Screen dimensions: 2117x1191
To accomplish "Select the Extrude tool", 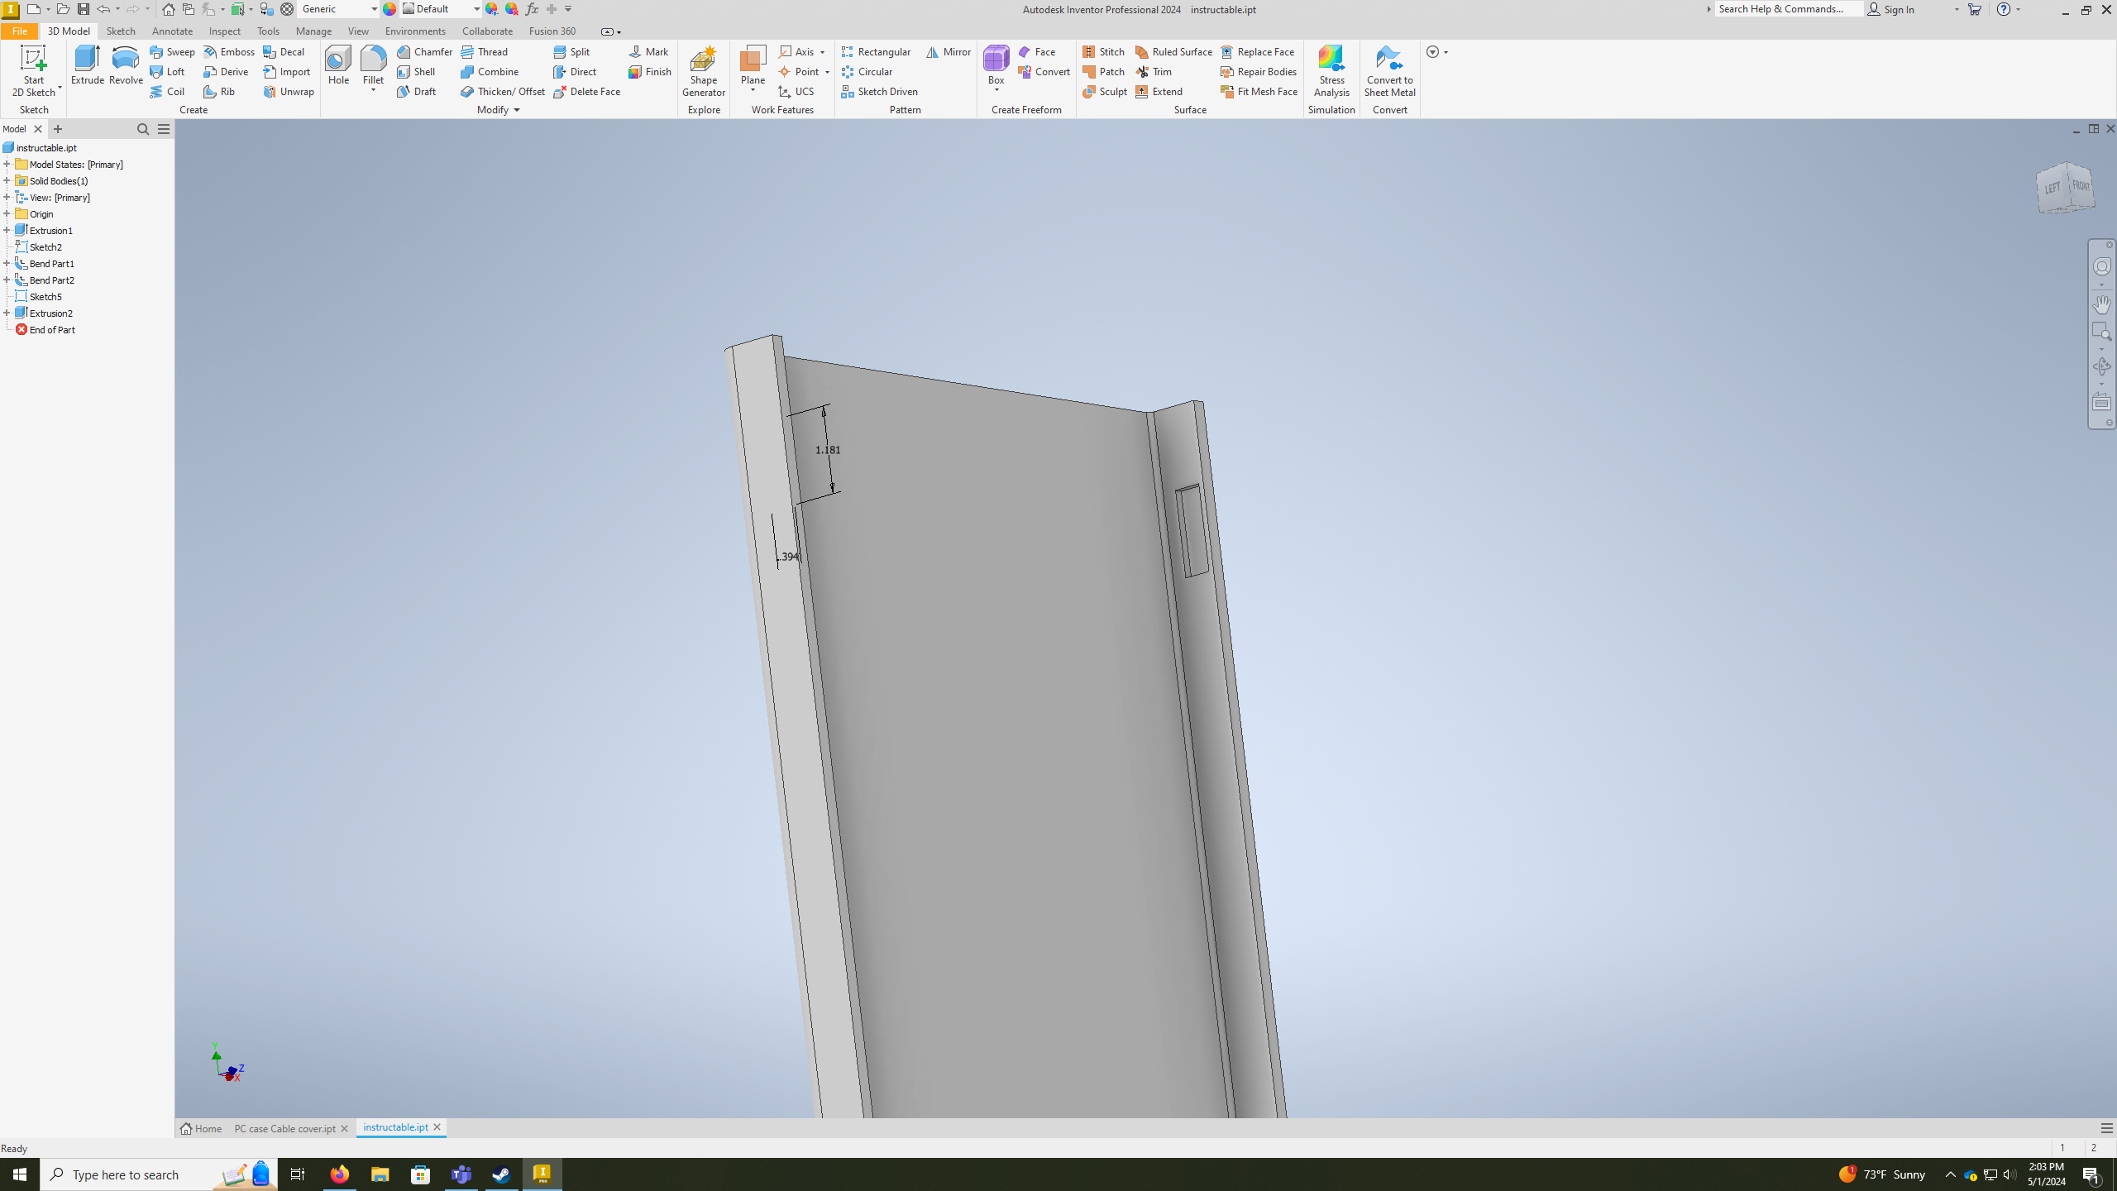I will [x=87, y=66].
